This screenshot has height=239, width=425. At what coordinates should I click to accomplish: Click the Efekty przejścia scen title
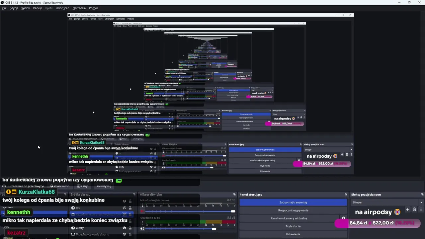[366, 195]
